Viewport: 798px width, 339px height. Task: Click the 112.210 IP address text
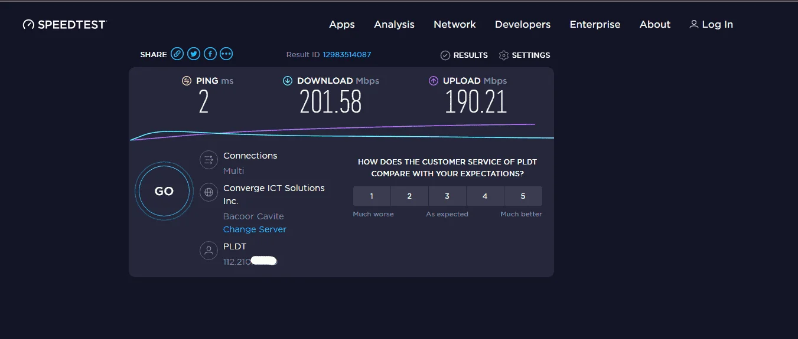236,261
